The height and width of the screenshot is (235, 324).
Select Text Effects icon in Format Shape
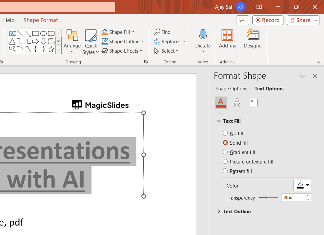point(237,103)
